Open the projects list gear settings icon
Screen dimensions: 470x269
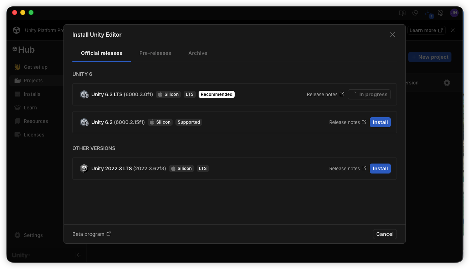tap(447, 83)
